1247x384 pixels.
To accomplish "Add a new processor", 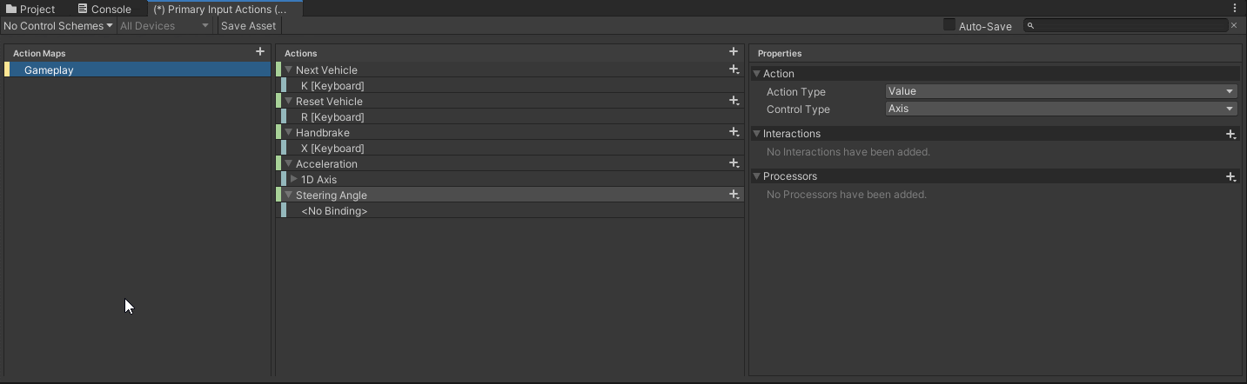I will tap(1230, 176).
